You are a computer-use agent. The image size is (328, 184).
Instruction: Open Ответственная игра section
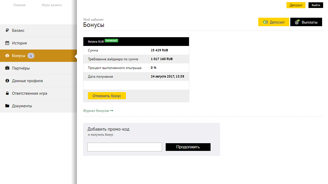click(38, 93)
